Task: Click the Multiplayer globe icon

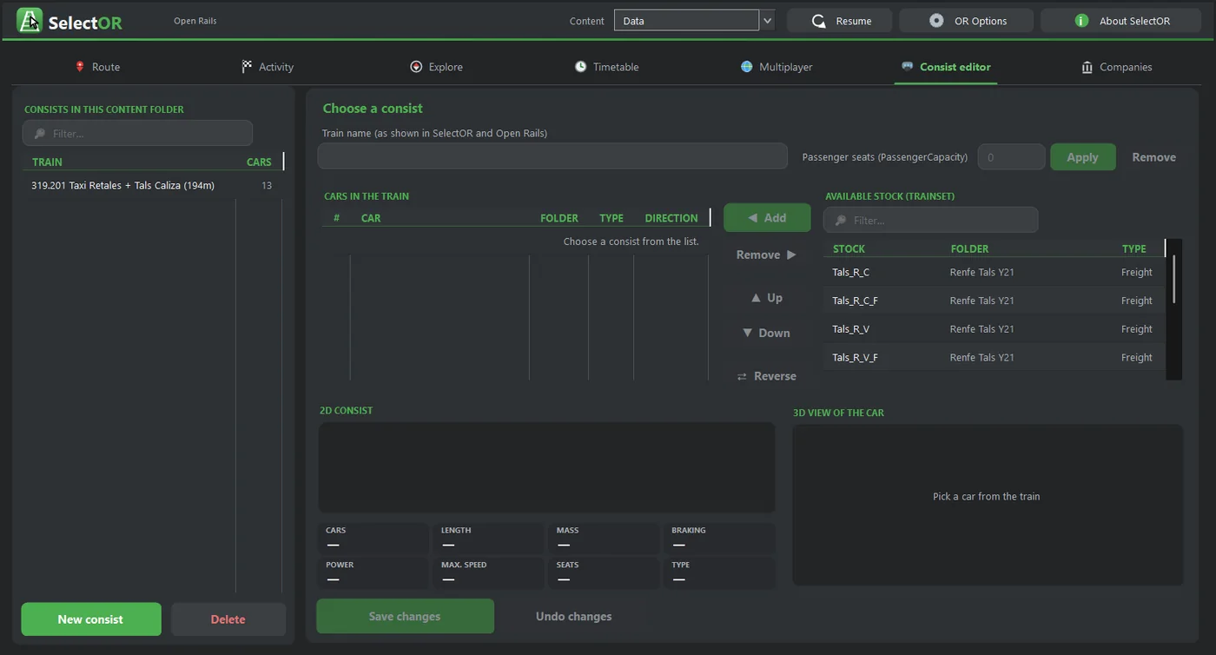Action: [x=746, y=67]
